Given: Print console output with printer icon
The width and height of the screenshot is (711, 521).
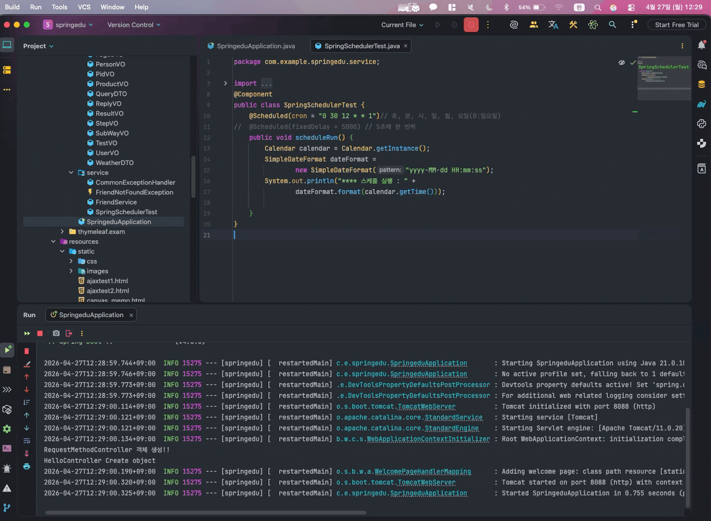Looking at the screenshot, I should pos(27,466).
